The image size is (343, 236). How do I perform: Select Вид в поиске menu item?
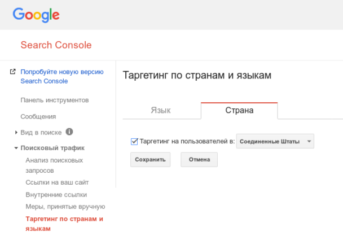tap(41, 133)
